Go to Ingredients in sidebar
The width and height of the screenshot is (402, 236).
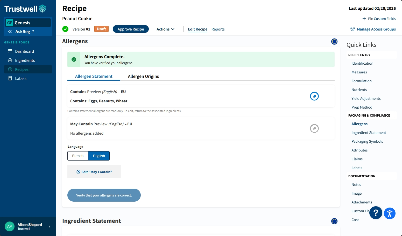click(x=25, y=60)
